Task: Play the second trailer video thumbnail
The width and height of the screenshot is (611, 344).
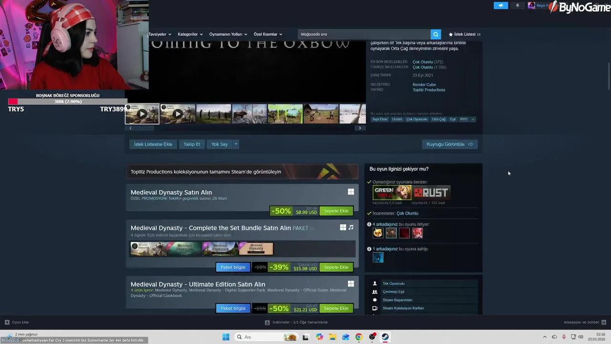Action: (x=178, y=114)
